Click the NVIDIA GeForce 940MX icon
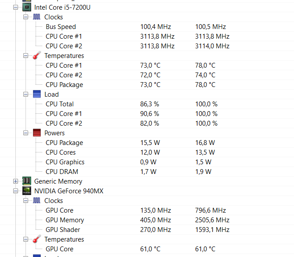Image resolution: width=294 pixels, height=257 pixels. pos(27,191)
